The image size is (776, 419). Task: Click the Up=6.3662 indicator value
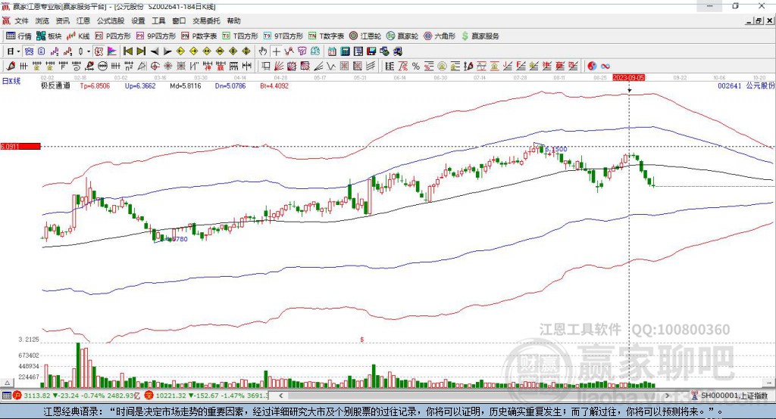tap(140, 85)
